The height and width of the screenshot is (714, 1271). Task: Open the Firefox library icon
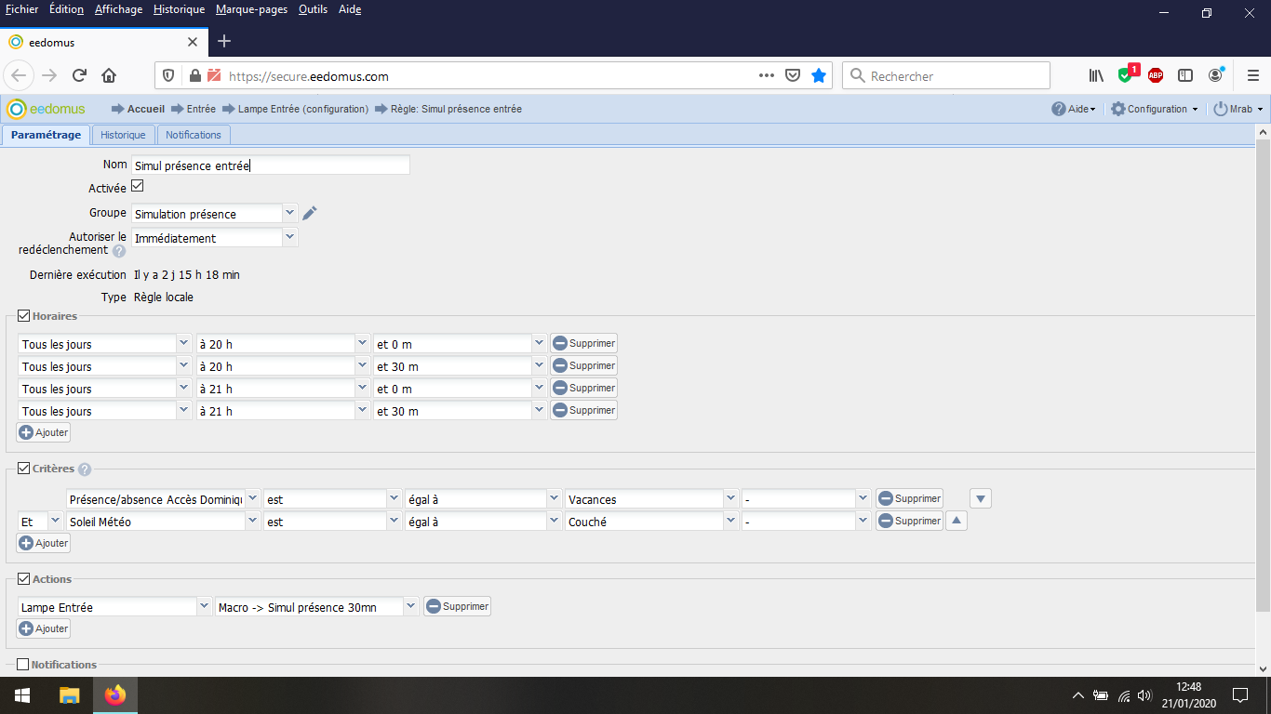pyautogui.click(x=1096, y=76)
